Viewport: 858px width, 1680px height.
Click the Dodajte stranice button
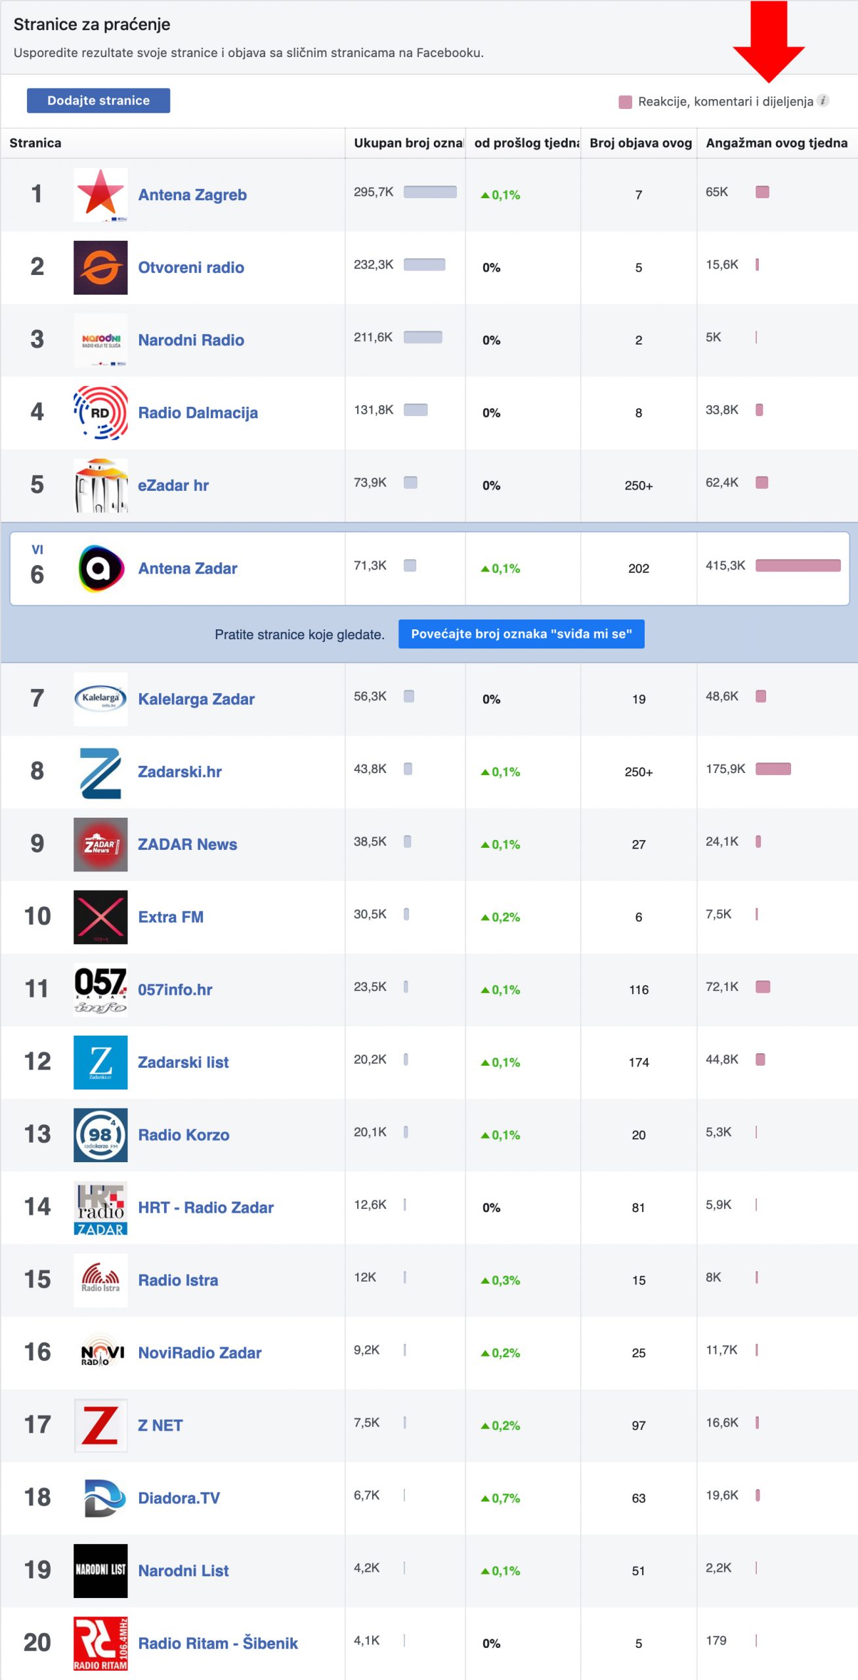pyautogui.click(x=98, y=100)
